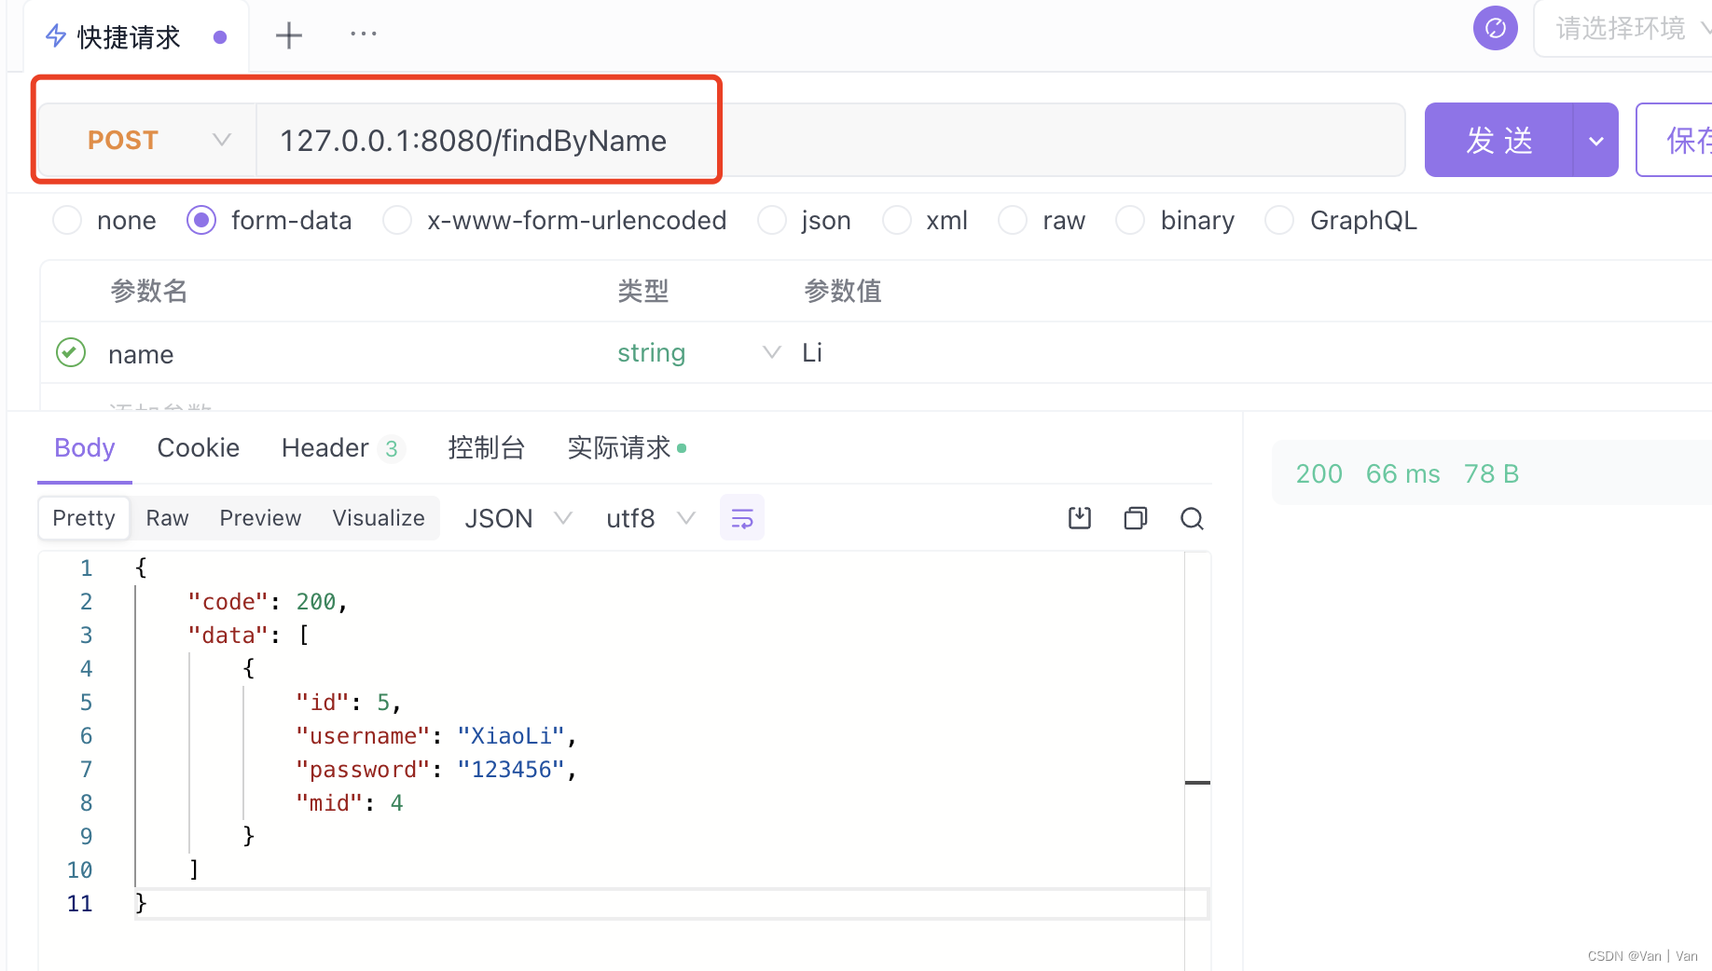Uncheck the name parameter checkbox
This screenshot has height=971, width=1712.
[70, 352]
